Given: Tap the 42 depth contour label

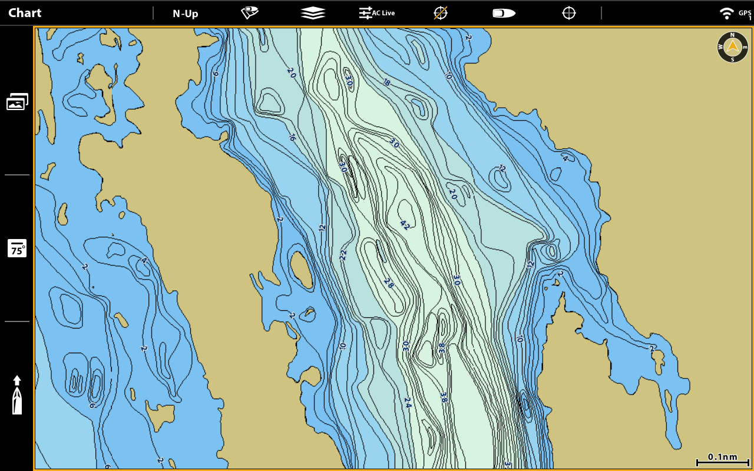Looking at the screenshot, I should point(405,225).
